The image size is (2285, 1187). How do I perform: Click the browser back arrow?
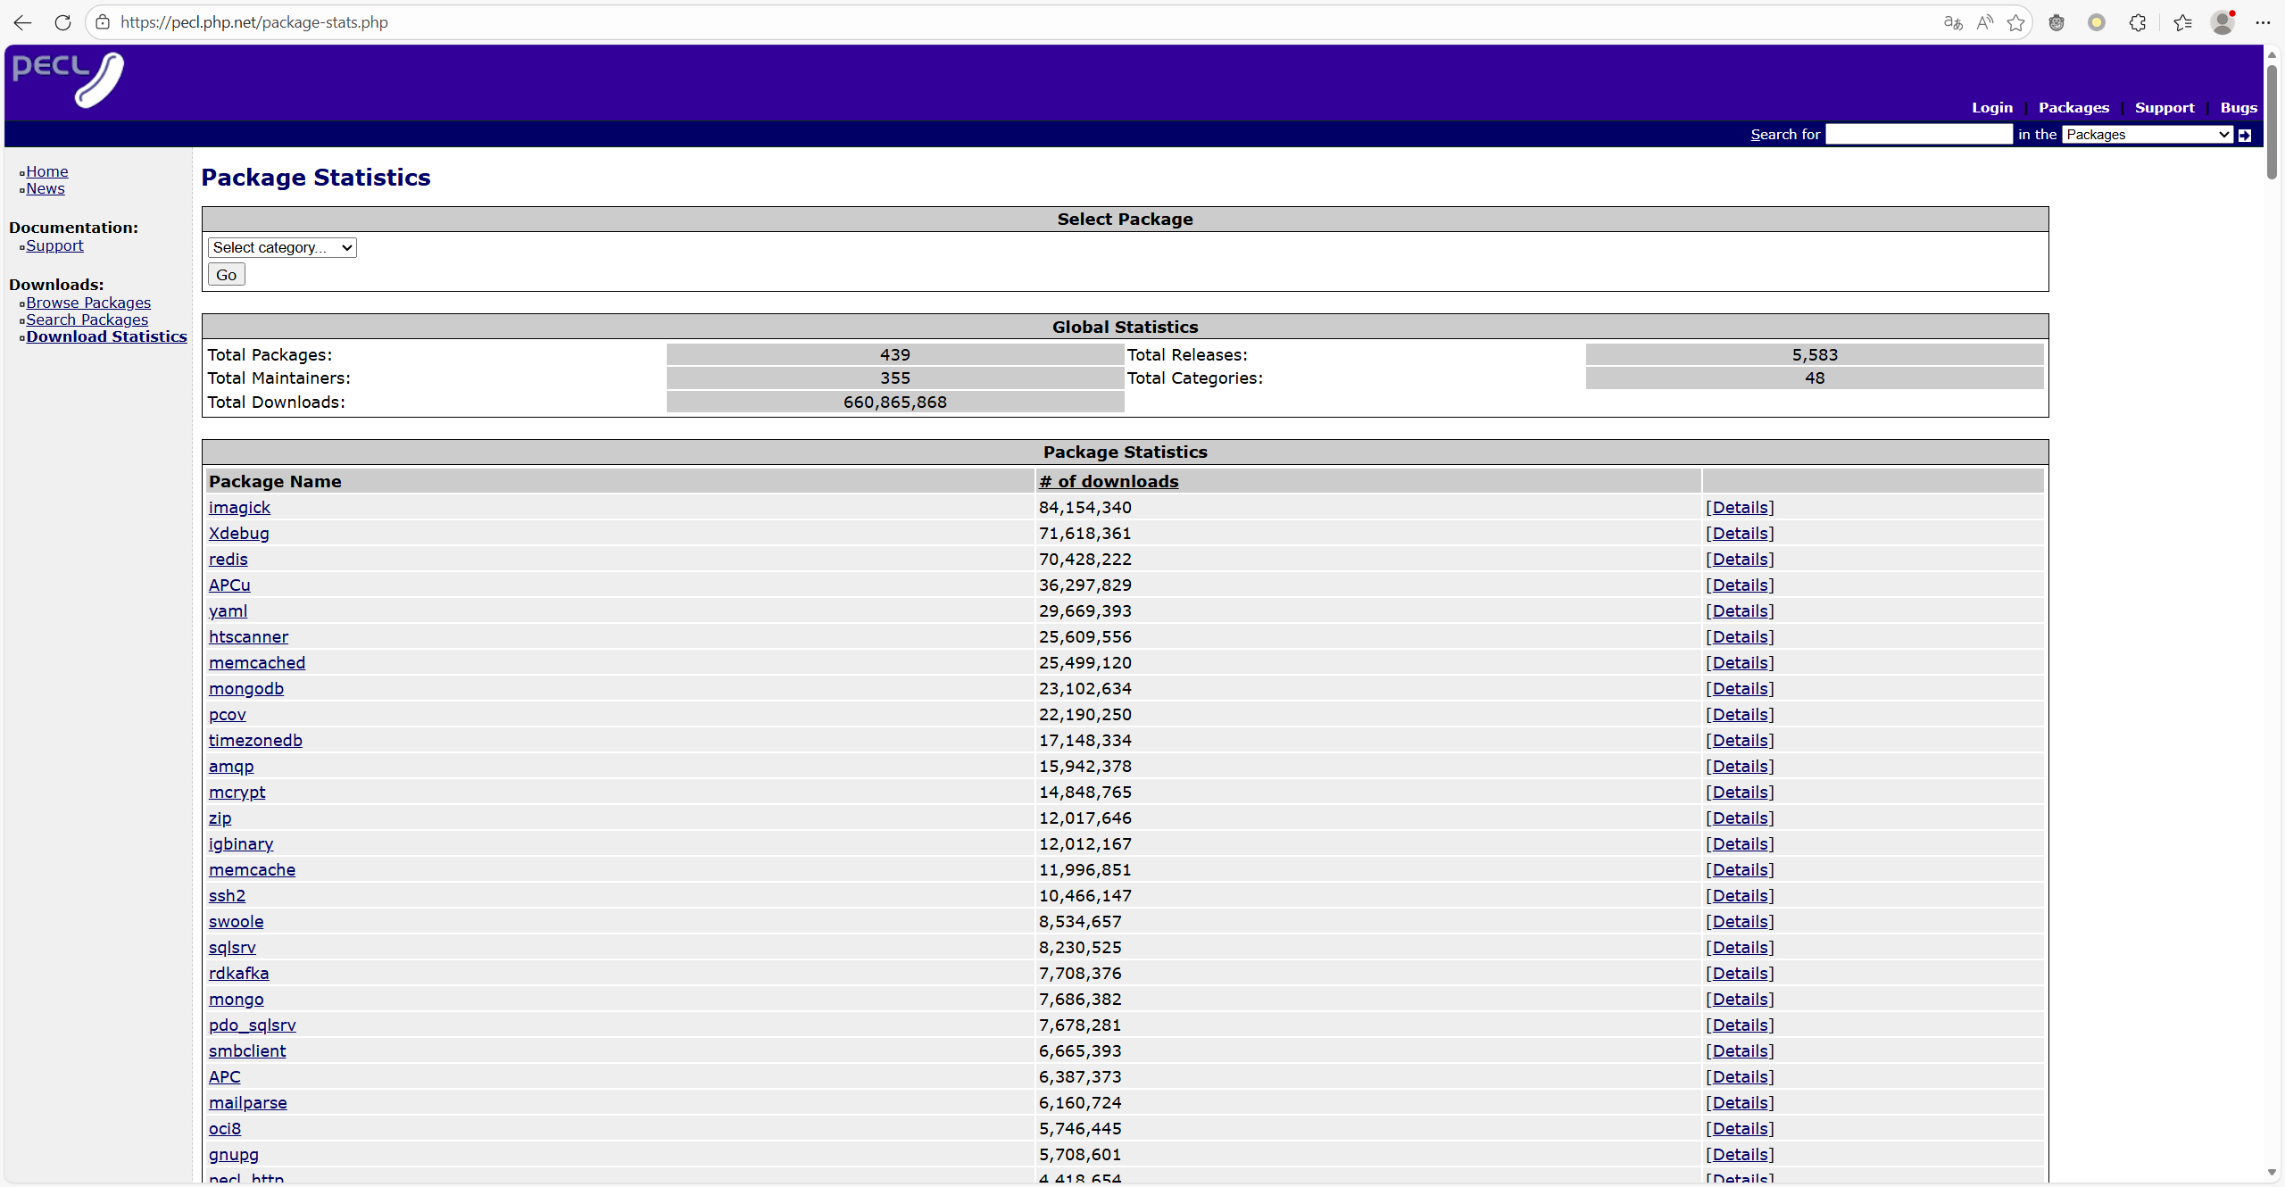tap(23, 22)
